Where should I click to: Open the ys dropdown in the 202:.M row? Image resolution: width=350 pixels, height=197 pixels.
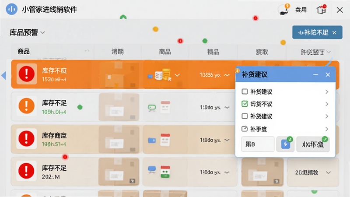[227, 172]
